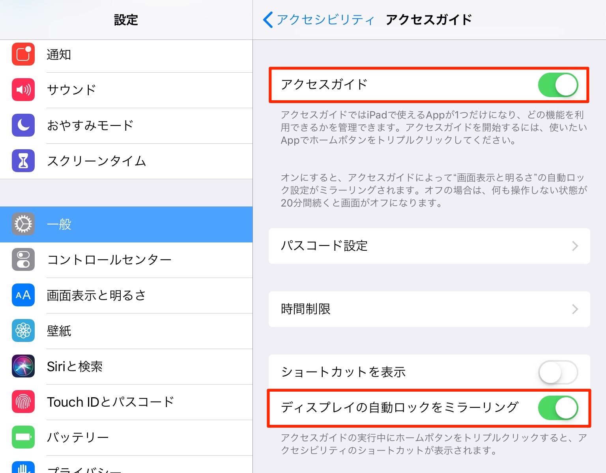Tap description starting オンにすると、アクセスガイドによって
The width and height of the screenshot is (606, 473).
[x=434, y=190]
